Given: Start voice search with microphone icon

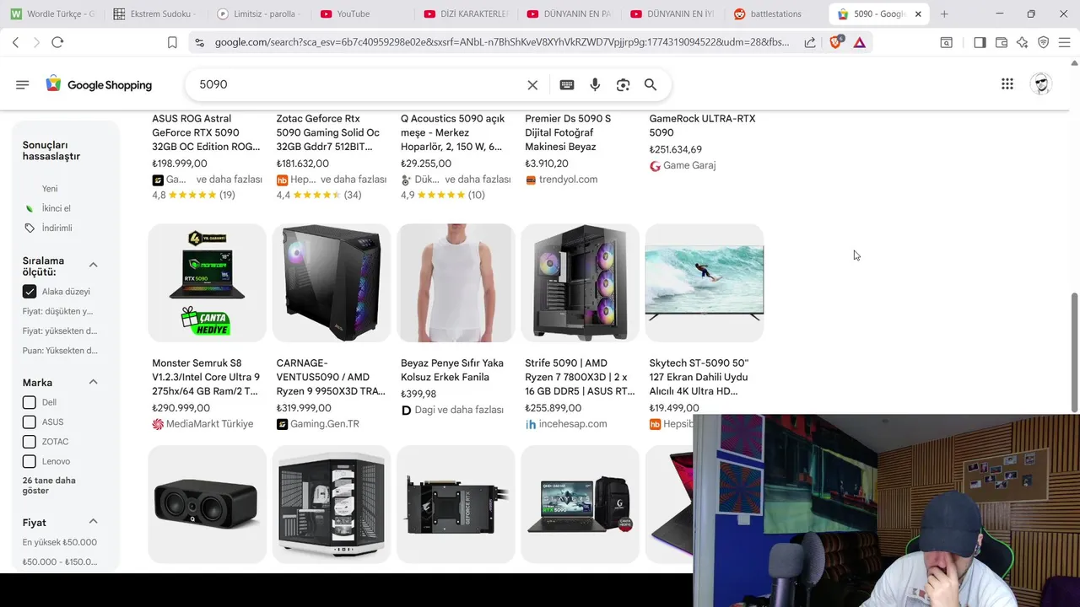Looking at the screenshot, I should [x=595, y=84].
